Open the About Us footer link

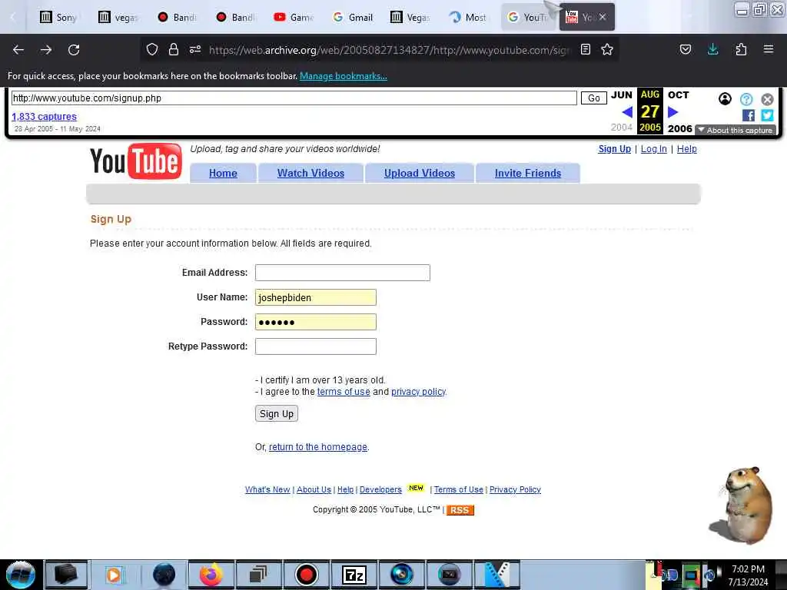pos(314,489)
